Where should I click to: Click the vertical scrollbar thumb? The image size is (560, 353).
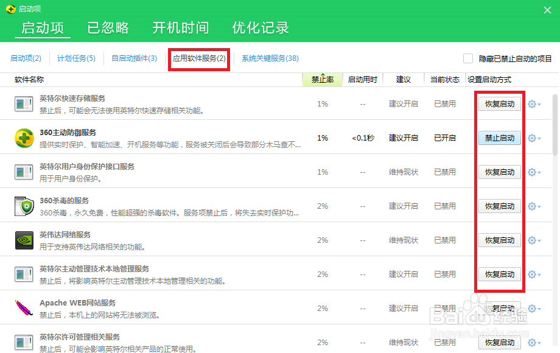tap(555, 125)
